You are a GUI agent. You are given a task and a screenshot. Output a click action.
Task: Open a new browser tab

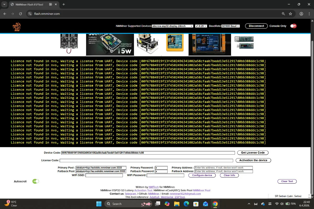tap(64, 4)
